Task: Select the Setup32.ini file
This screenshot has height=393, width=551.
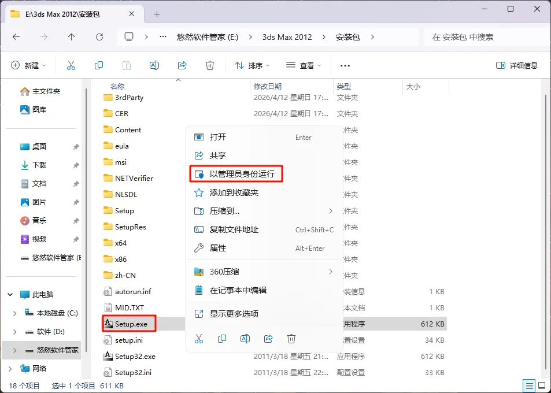Action: [127, 372]
